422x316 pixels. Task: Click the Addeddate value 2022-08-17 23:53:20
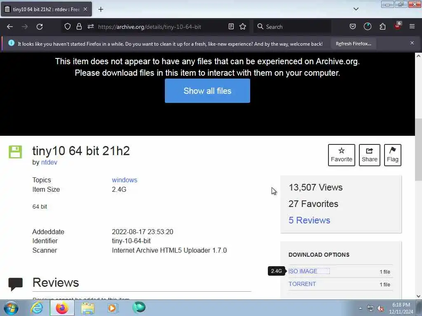(x=143, y=232)
